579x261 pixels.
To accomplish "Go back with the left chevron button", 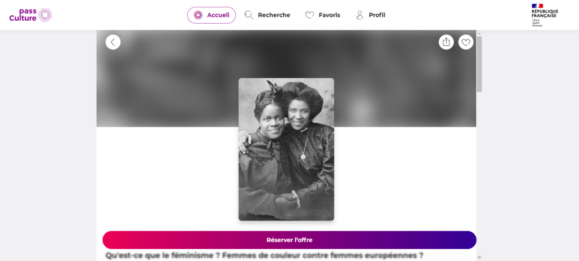I will [x=113, y=42].
